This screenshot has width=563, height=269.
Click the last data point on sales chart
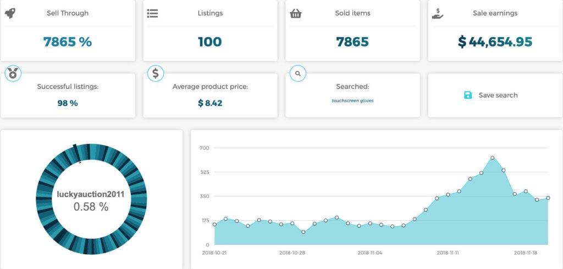pyautogui.click(x=548, y=198)
